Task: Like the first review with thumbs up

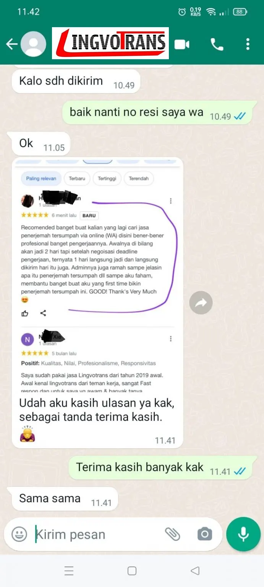Action: [x=25, y=313]
